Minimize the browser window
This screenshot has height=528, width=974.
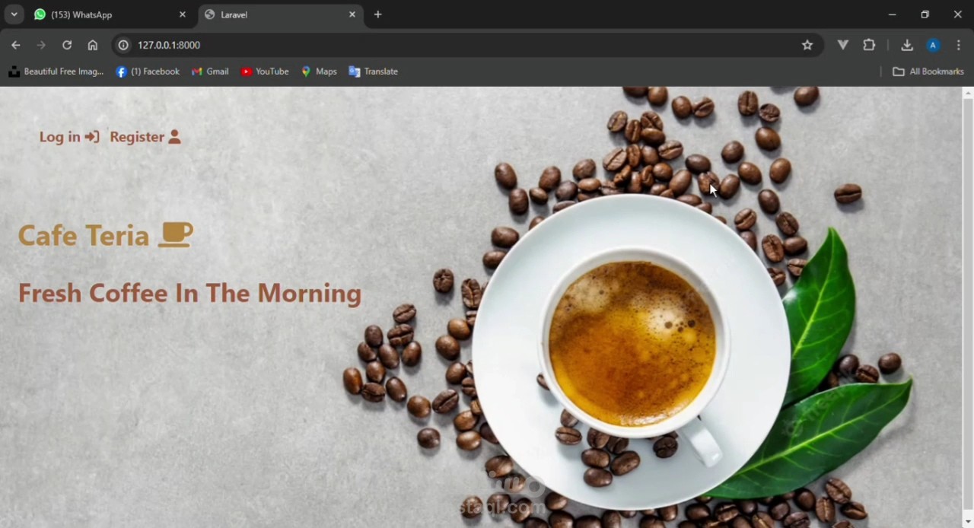892,14
